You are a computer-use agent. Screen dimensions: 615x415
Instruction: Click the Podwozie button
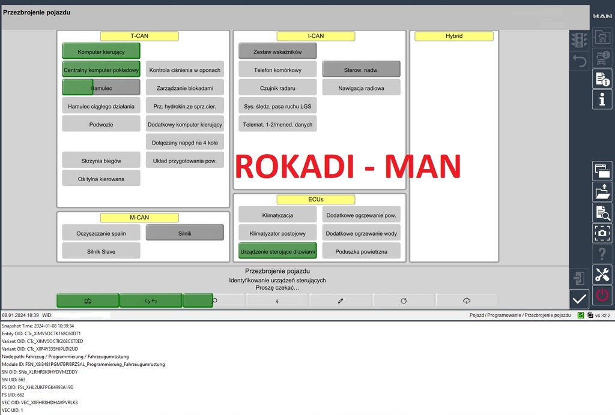pos(101,124)
